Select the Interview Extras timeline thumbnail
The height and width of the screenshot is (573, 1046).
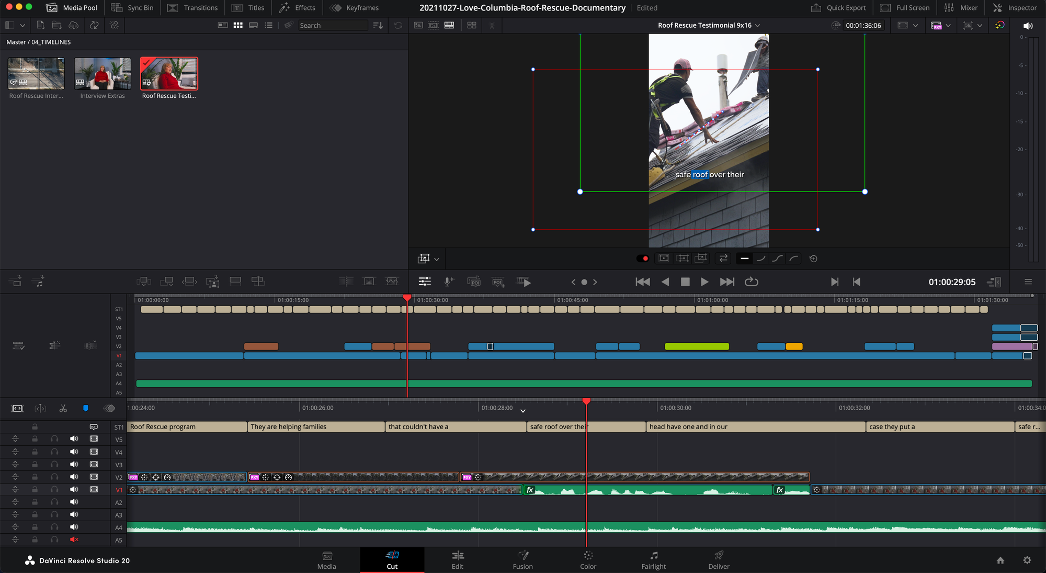coord(103,74)
